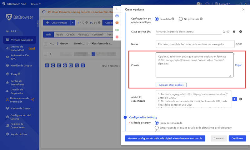
Task: Switch to the Abierto(0) tab
Action: pos(83,35)
